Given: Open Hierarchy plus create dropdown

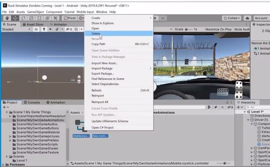Looking at the screenshot, I should click(240, 107).
